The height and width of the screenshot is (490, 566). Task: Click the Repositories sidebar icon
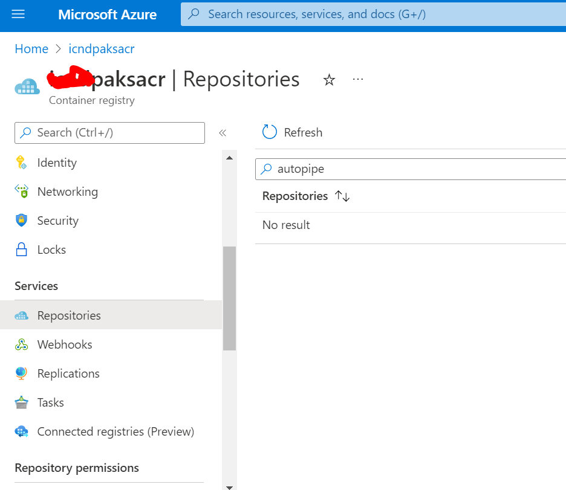click(21, 315)
